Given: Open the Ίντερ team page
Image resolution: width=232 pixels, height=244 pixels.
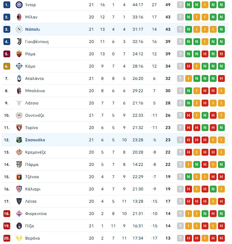Looking at the screenshot, I should 30,5.
